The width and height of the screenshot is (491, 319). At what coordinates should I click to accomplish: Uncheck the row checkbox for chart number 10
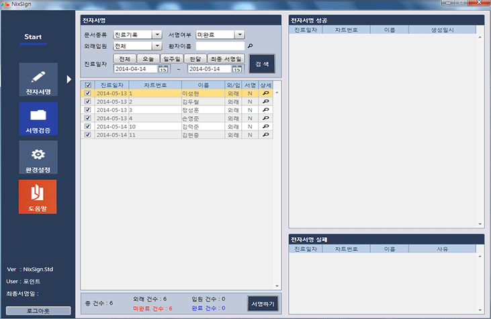pyautogui.click(x=87, y=126)
